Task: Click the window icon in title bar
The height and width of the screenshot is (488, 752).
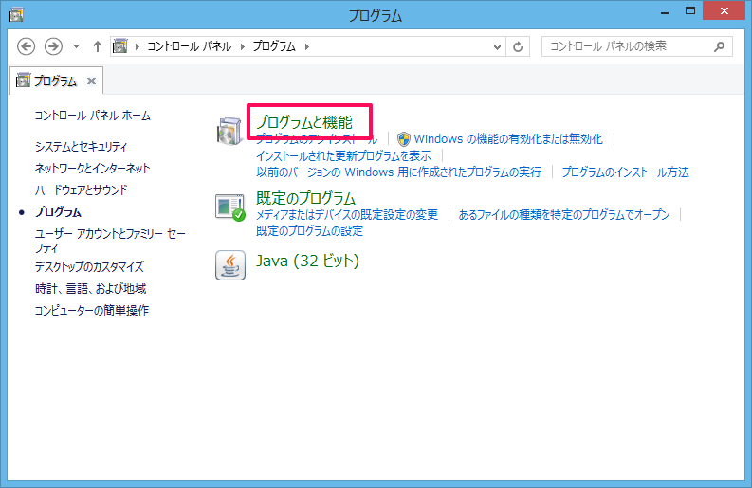Action: (16, 15)
